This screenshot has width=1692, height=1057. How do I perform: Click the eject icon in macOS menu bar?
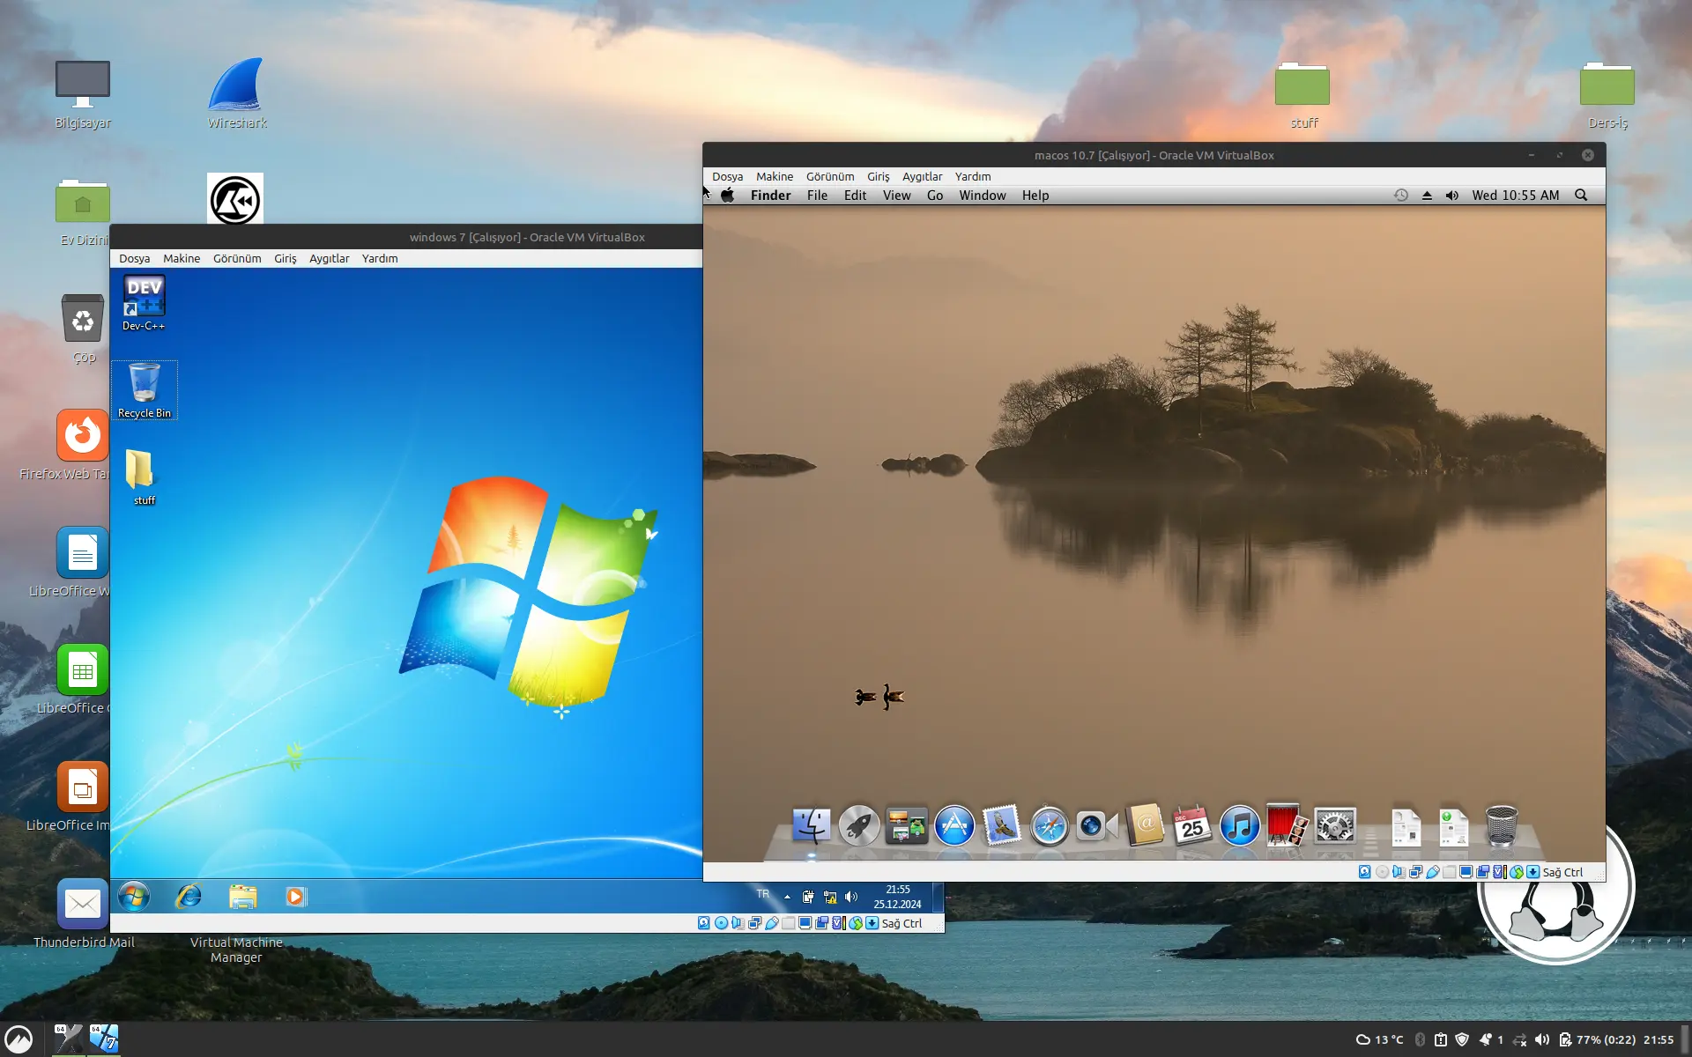(x=1427, y=196)
